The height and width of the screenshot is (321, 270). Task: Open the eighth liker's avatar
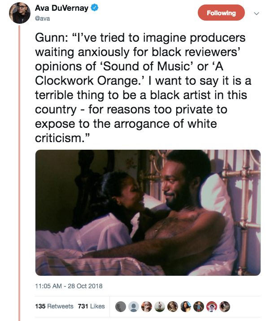[212, 306]
